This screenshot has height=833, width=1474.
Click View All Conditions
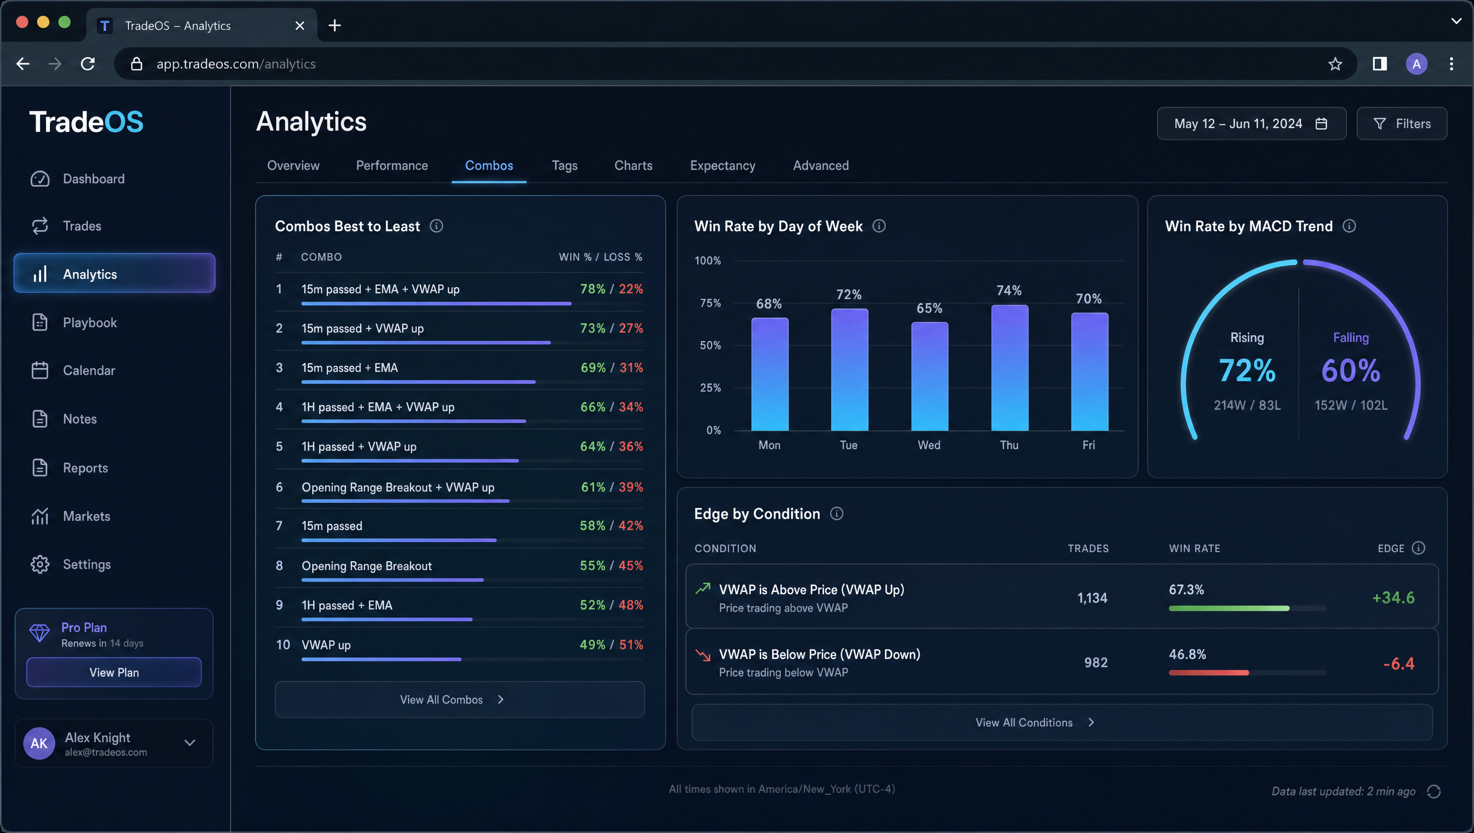[1062, 722]
